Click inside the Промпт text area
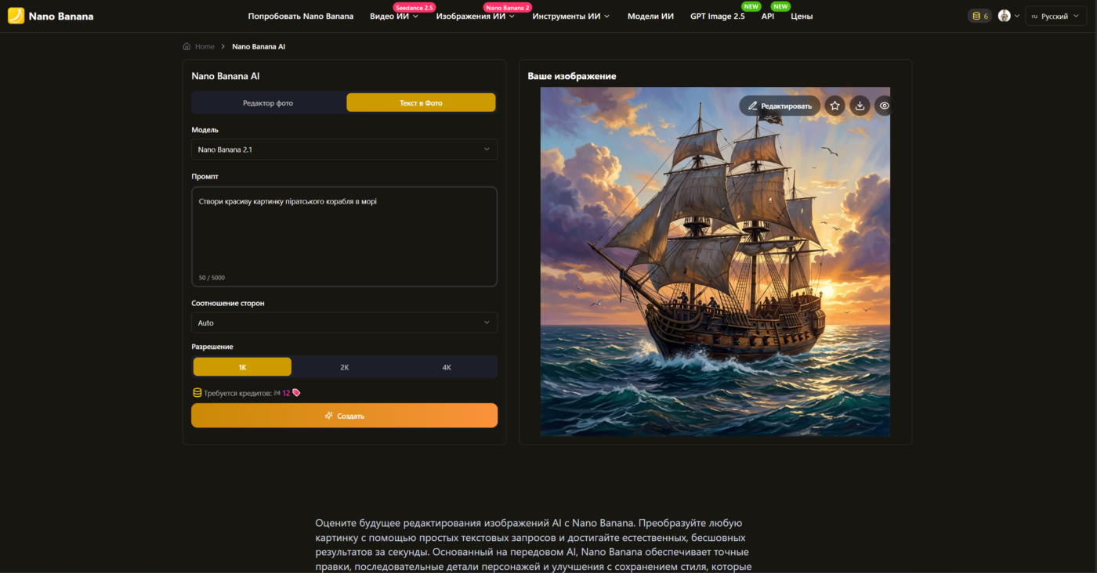Viewport: 1097px width, 573px height. (x=344, y=236)
